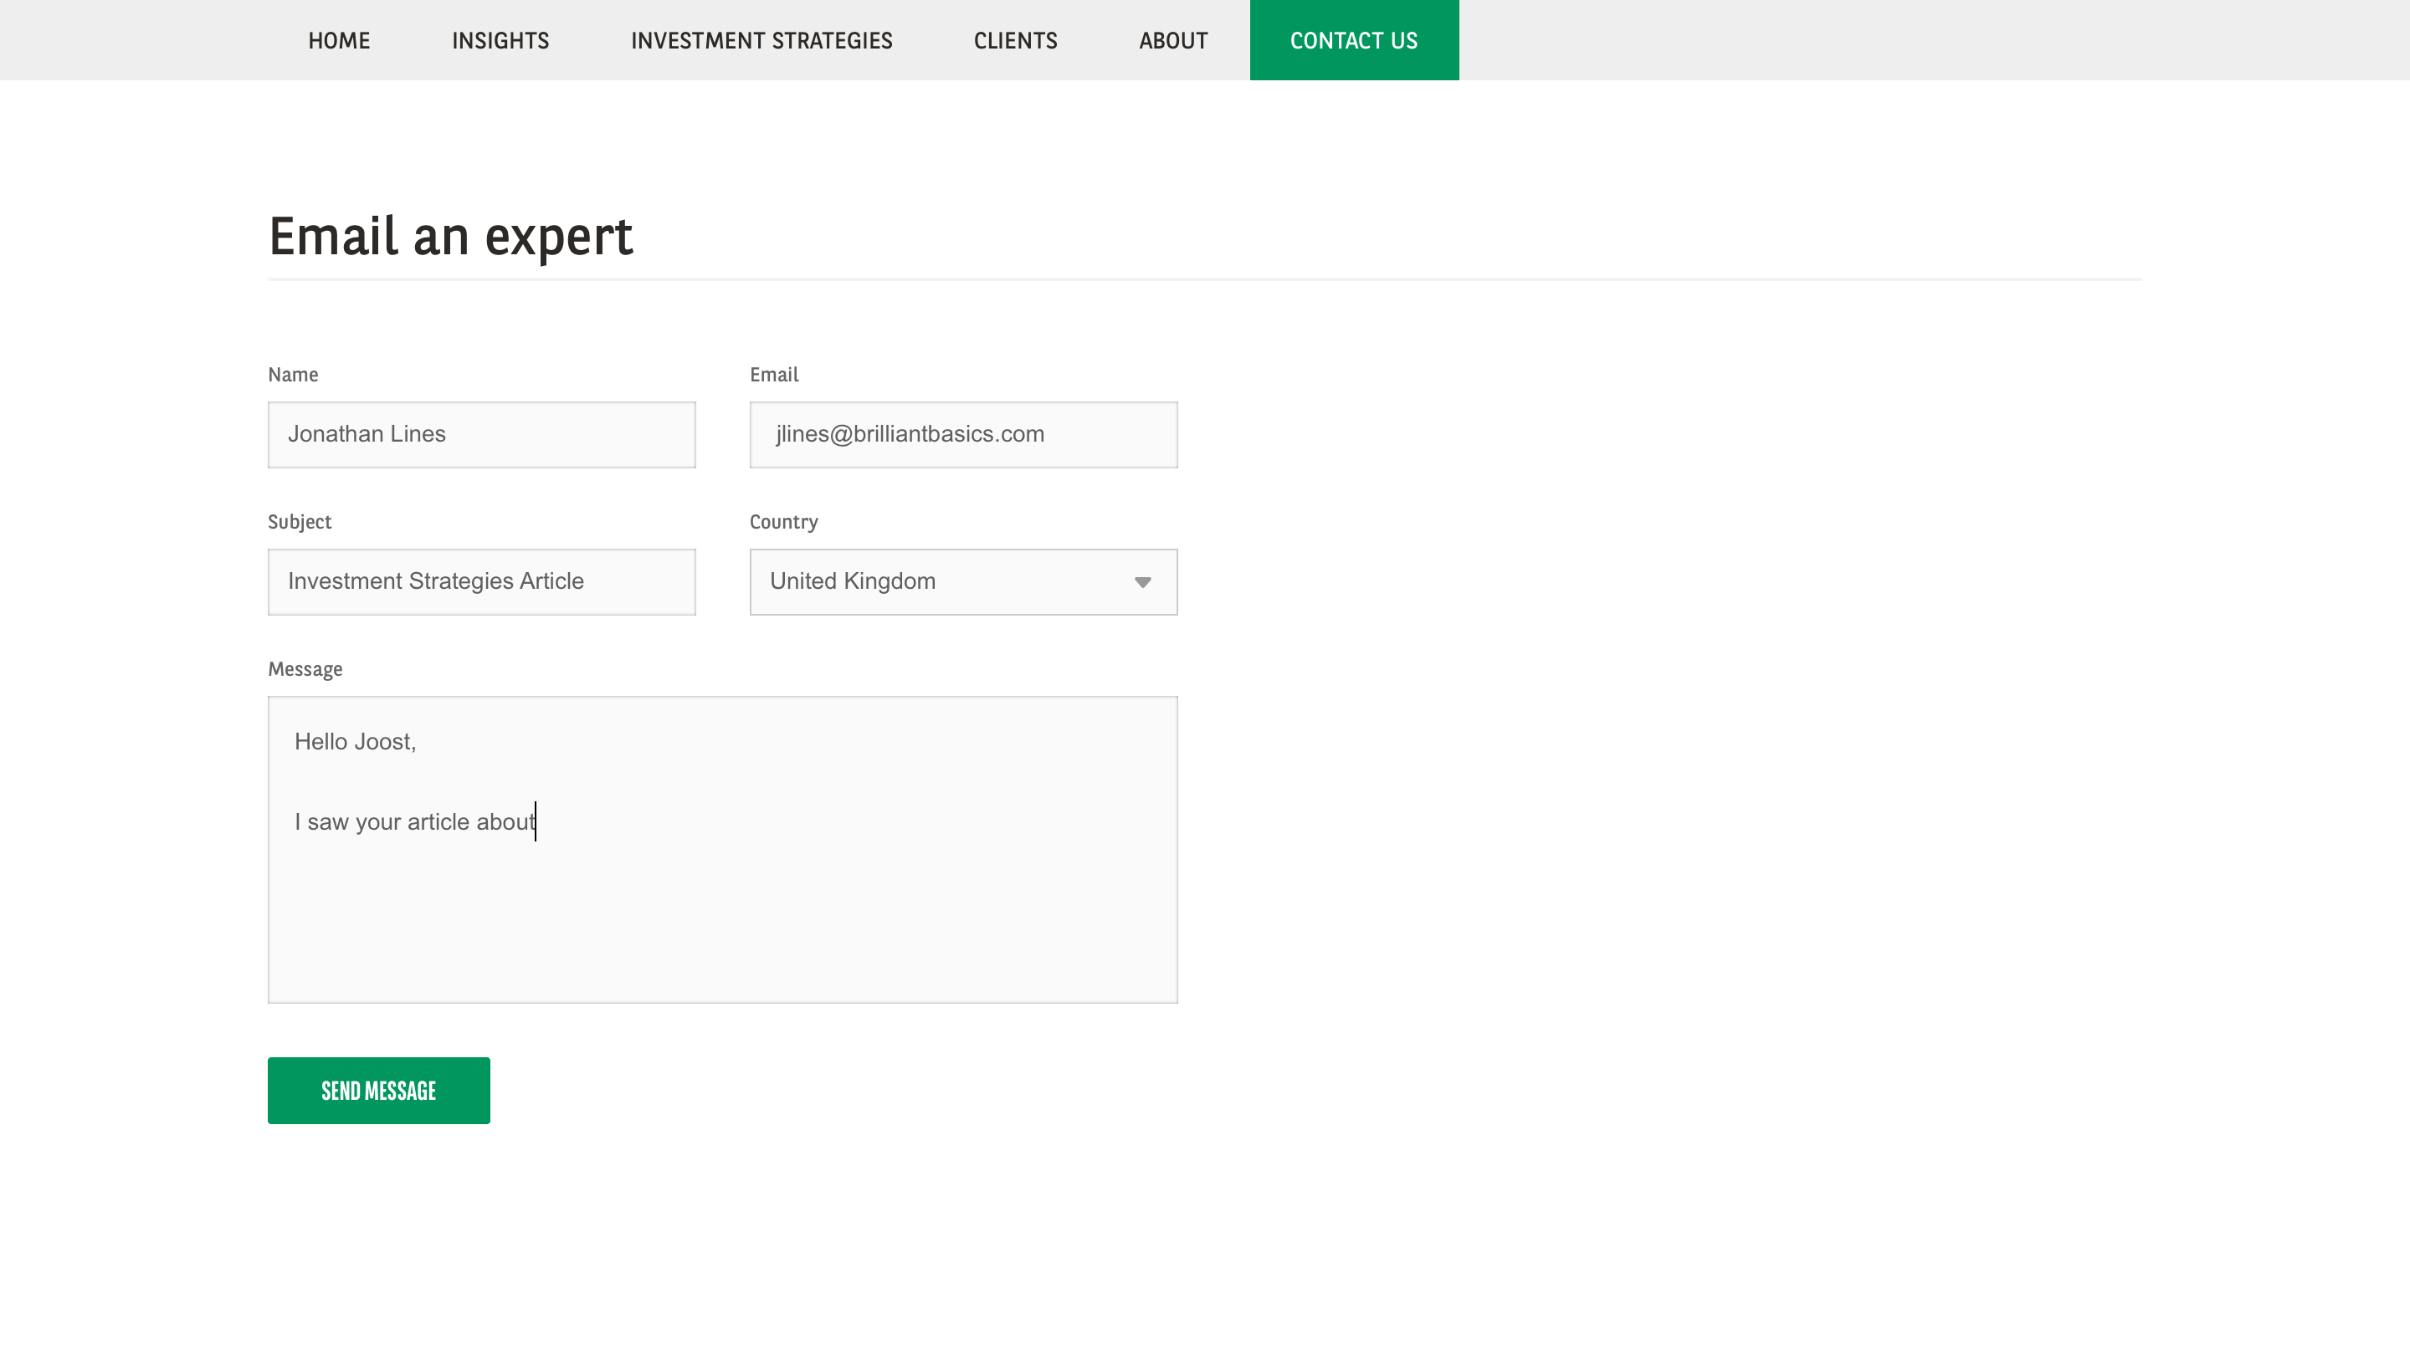This screenshot has height=1355, width=2410.
Task: Open the Insights section
Action: click(500, 40)
